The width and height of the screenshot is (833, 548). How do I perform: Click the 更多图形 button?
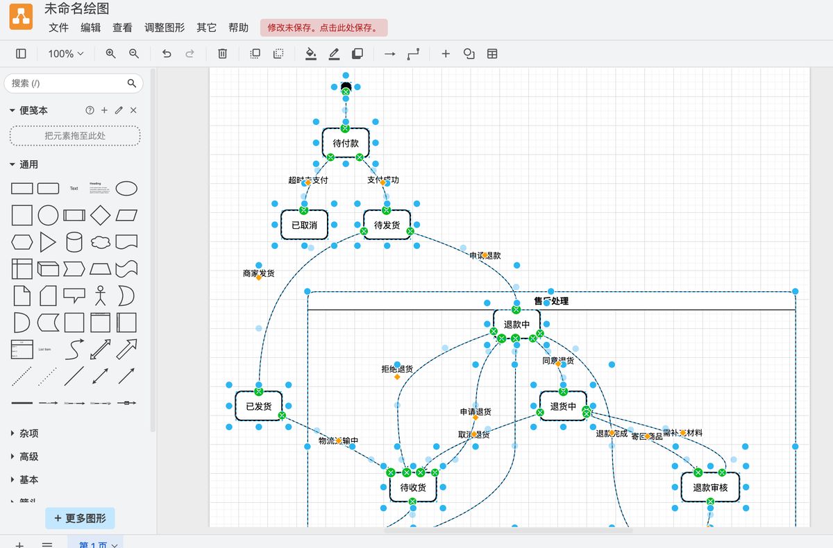[80, 518]
